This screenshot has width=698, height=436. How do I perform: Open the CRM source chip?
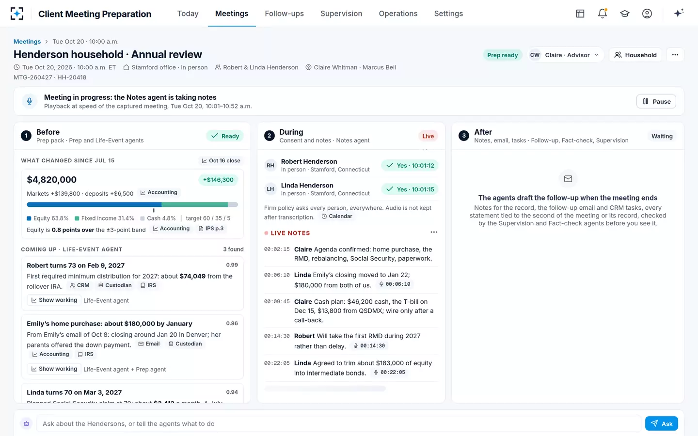pyautogui.click(x=79, y=285)
